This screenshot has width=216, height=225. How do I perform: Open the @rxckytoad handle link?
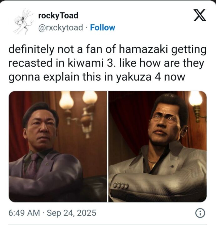61,27
